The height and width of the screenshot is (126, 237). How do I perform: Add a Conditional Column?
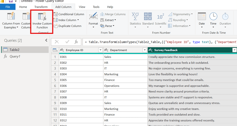pos(69,14)
